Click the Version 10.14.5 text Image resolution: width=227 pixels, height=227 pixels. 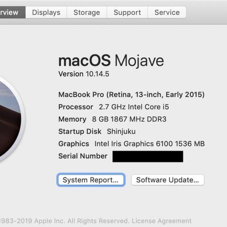(84, 74)
